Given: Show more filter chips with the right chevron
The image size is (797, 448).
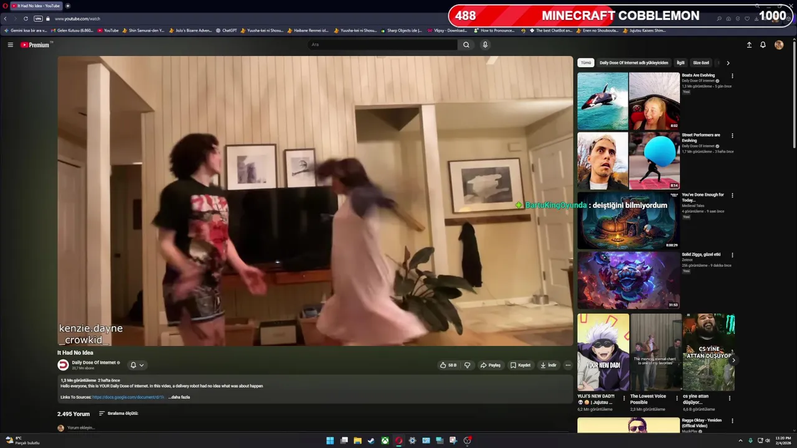Looking at the screenshot, I should (728, 63).
